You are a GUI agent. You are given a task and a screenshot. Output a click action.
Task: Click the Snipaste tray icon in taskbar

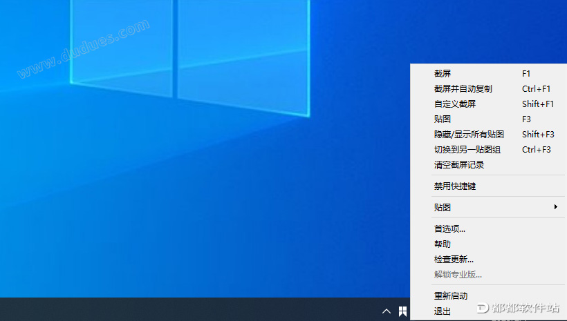tap(402, 311)
